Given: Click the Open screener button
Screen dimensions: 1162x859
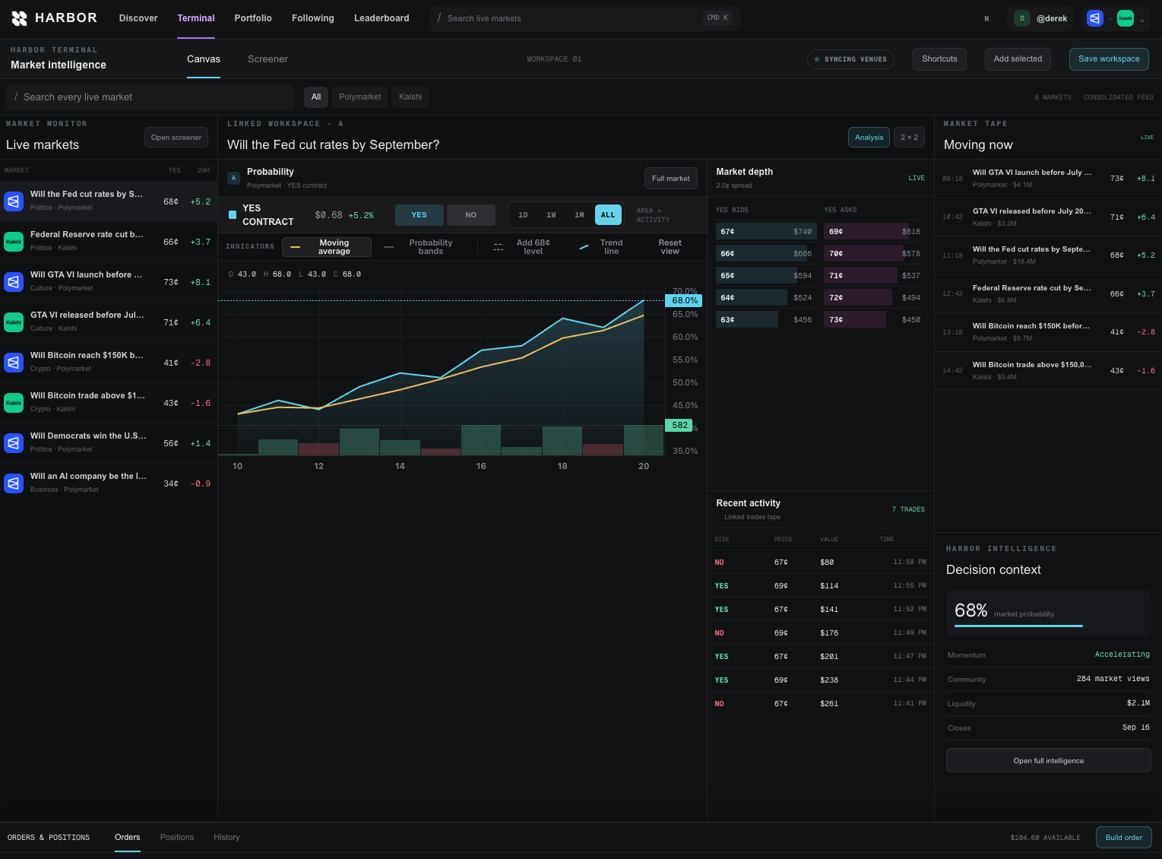Looking at the screenshot, I should point(176,138).
